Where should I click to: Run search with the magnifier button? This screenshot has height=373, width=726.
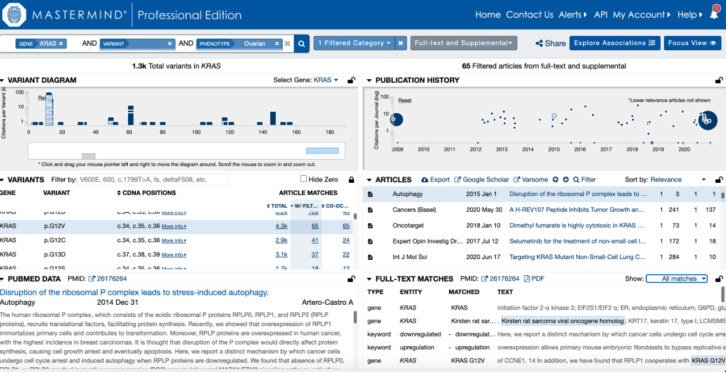(302, 43)
